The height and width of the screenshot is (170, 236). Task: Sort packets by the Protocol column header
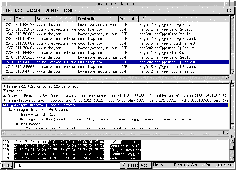coord(128,19)
